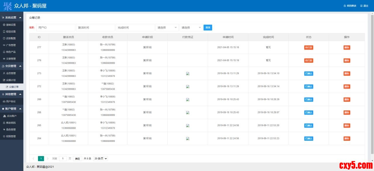Select the 特色产品 bell icon
Image resolution: width=374 pixels, height=171 pixels.
pos(4,52)
